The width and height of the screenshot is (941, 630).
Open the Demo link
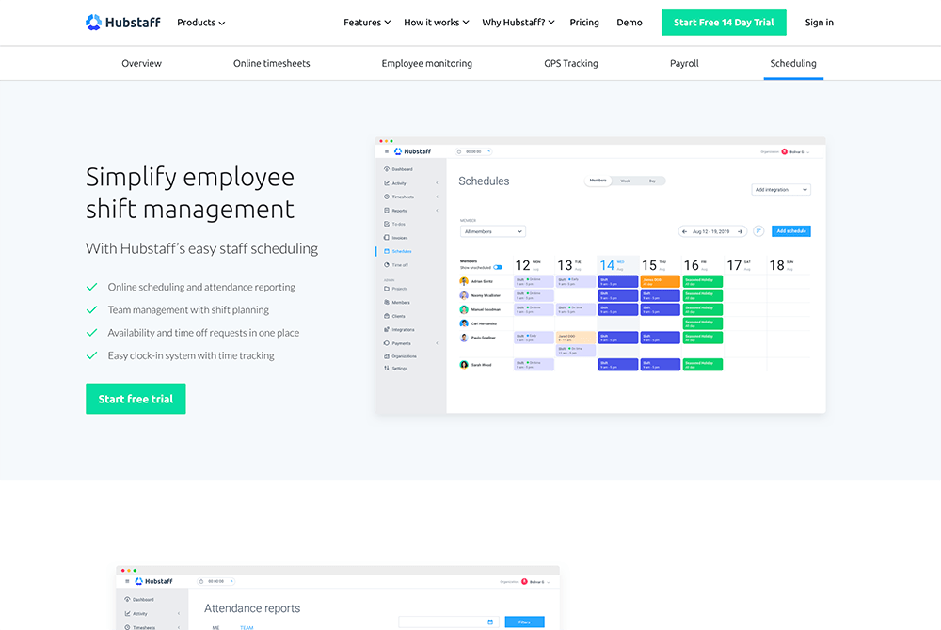(629, 23)
